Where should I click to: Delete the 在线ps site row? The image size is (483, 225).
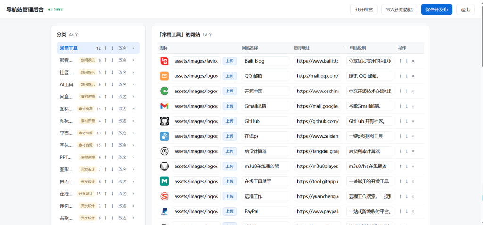pyautogui.click(x=413, y=136)
